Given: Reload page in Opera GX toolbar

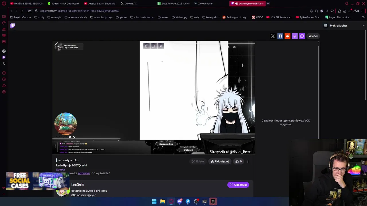Looking at the screenshot, I should pos(22,11).
